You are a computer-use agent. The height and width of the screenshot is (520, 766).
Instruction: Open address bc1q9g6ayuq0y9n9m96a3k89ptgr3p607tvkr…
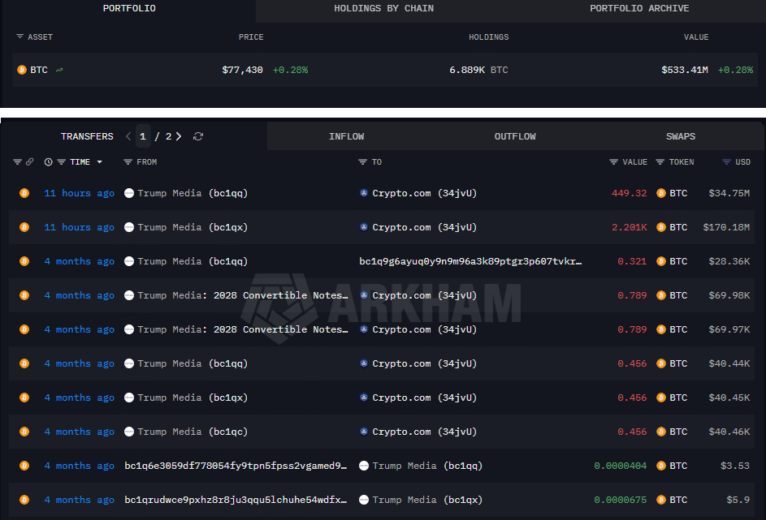pos(470,261)
